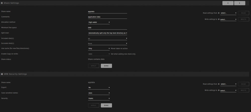
Task: Click DONE in Share Settings
Action: point(106,66)
